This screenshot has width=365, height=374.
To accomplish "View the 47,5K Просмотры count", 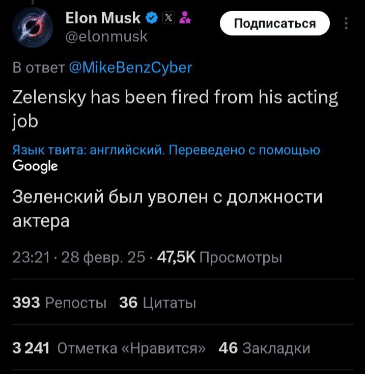I will tap(219, 258).
